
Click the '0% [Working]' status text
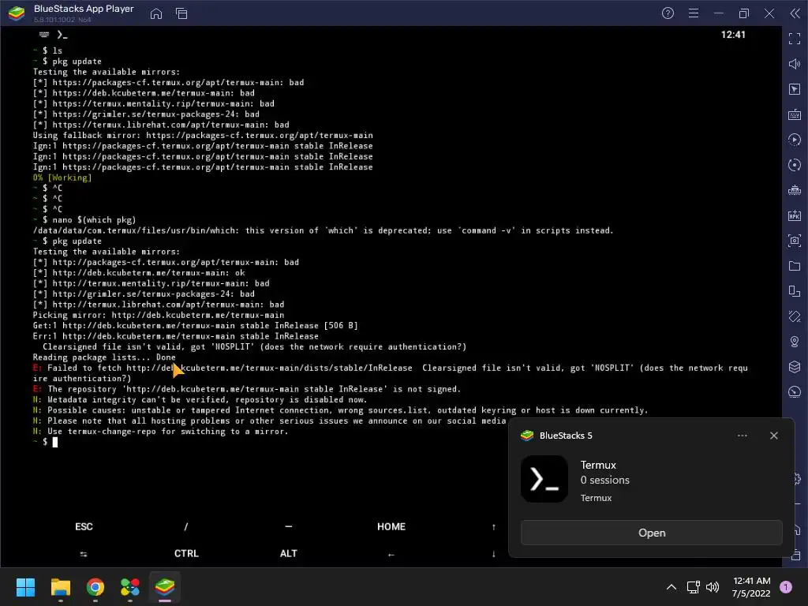[62, 178]
